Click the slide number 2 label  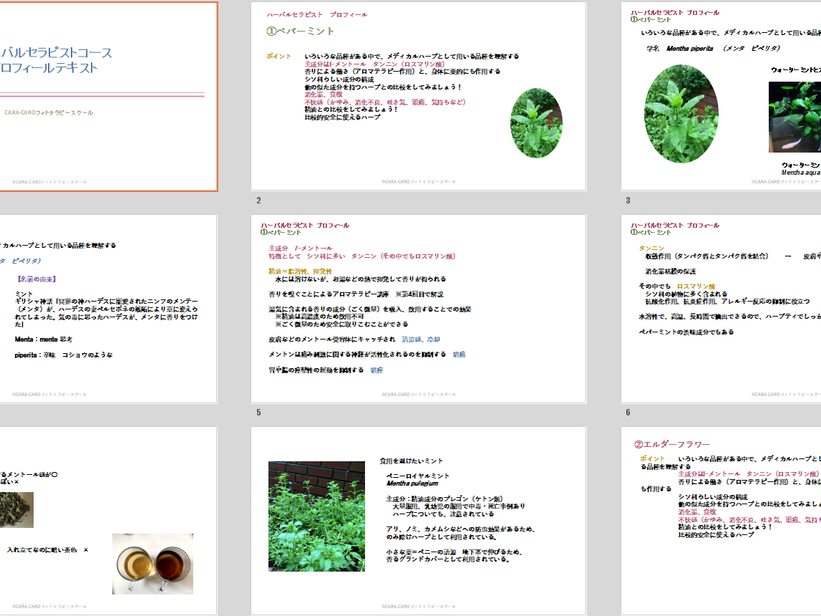pyautogui.click(x=258, y=201)
